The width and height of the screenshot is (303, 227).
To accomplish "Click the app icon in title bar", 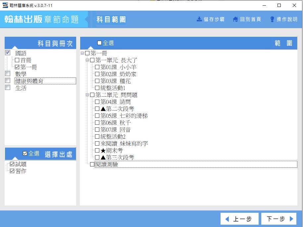I will [5, 6].
